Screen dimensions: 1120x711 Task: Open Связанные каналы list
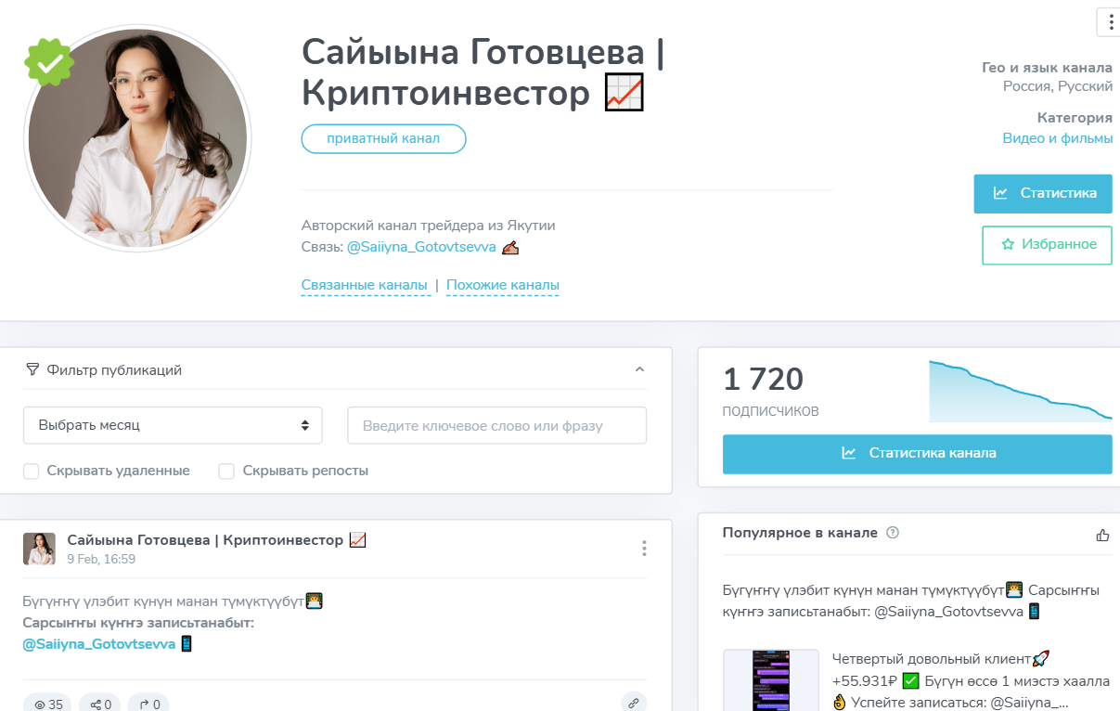[365, 285]
